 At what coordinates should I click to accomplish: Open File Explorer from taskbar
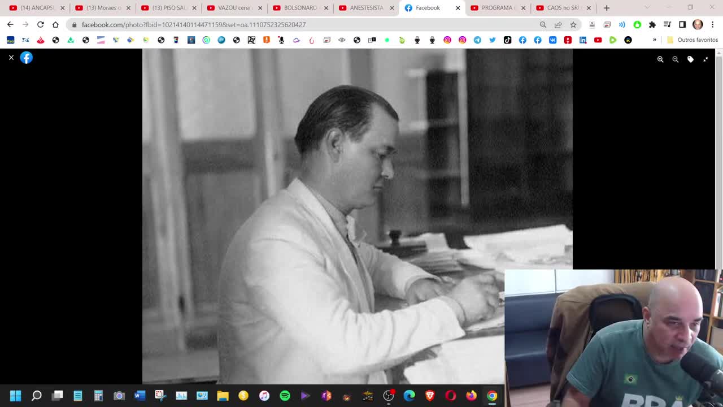pos(223,396)
